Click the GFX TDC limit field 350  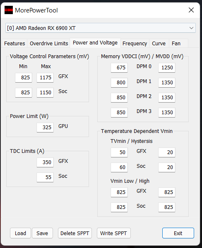(x=45, y=162)
